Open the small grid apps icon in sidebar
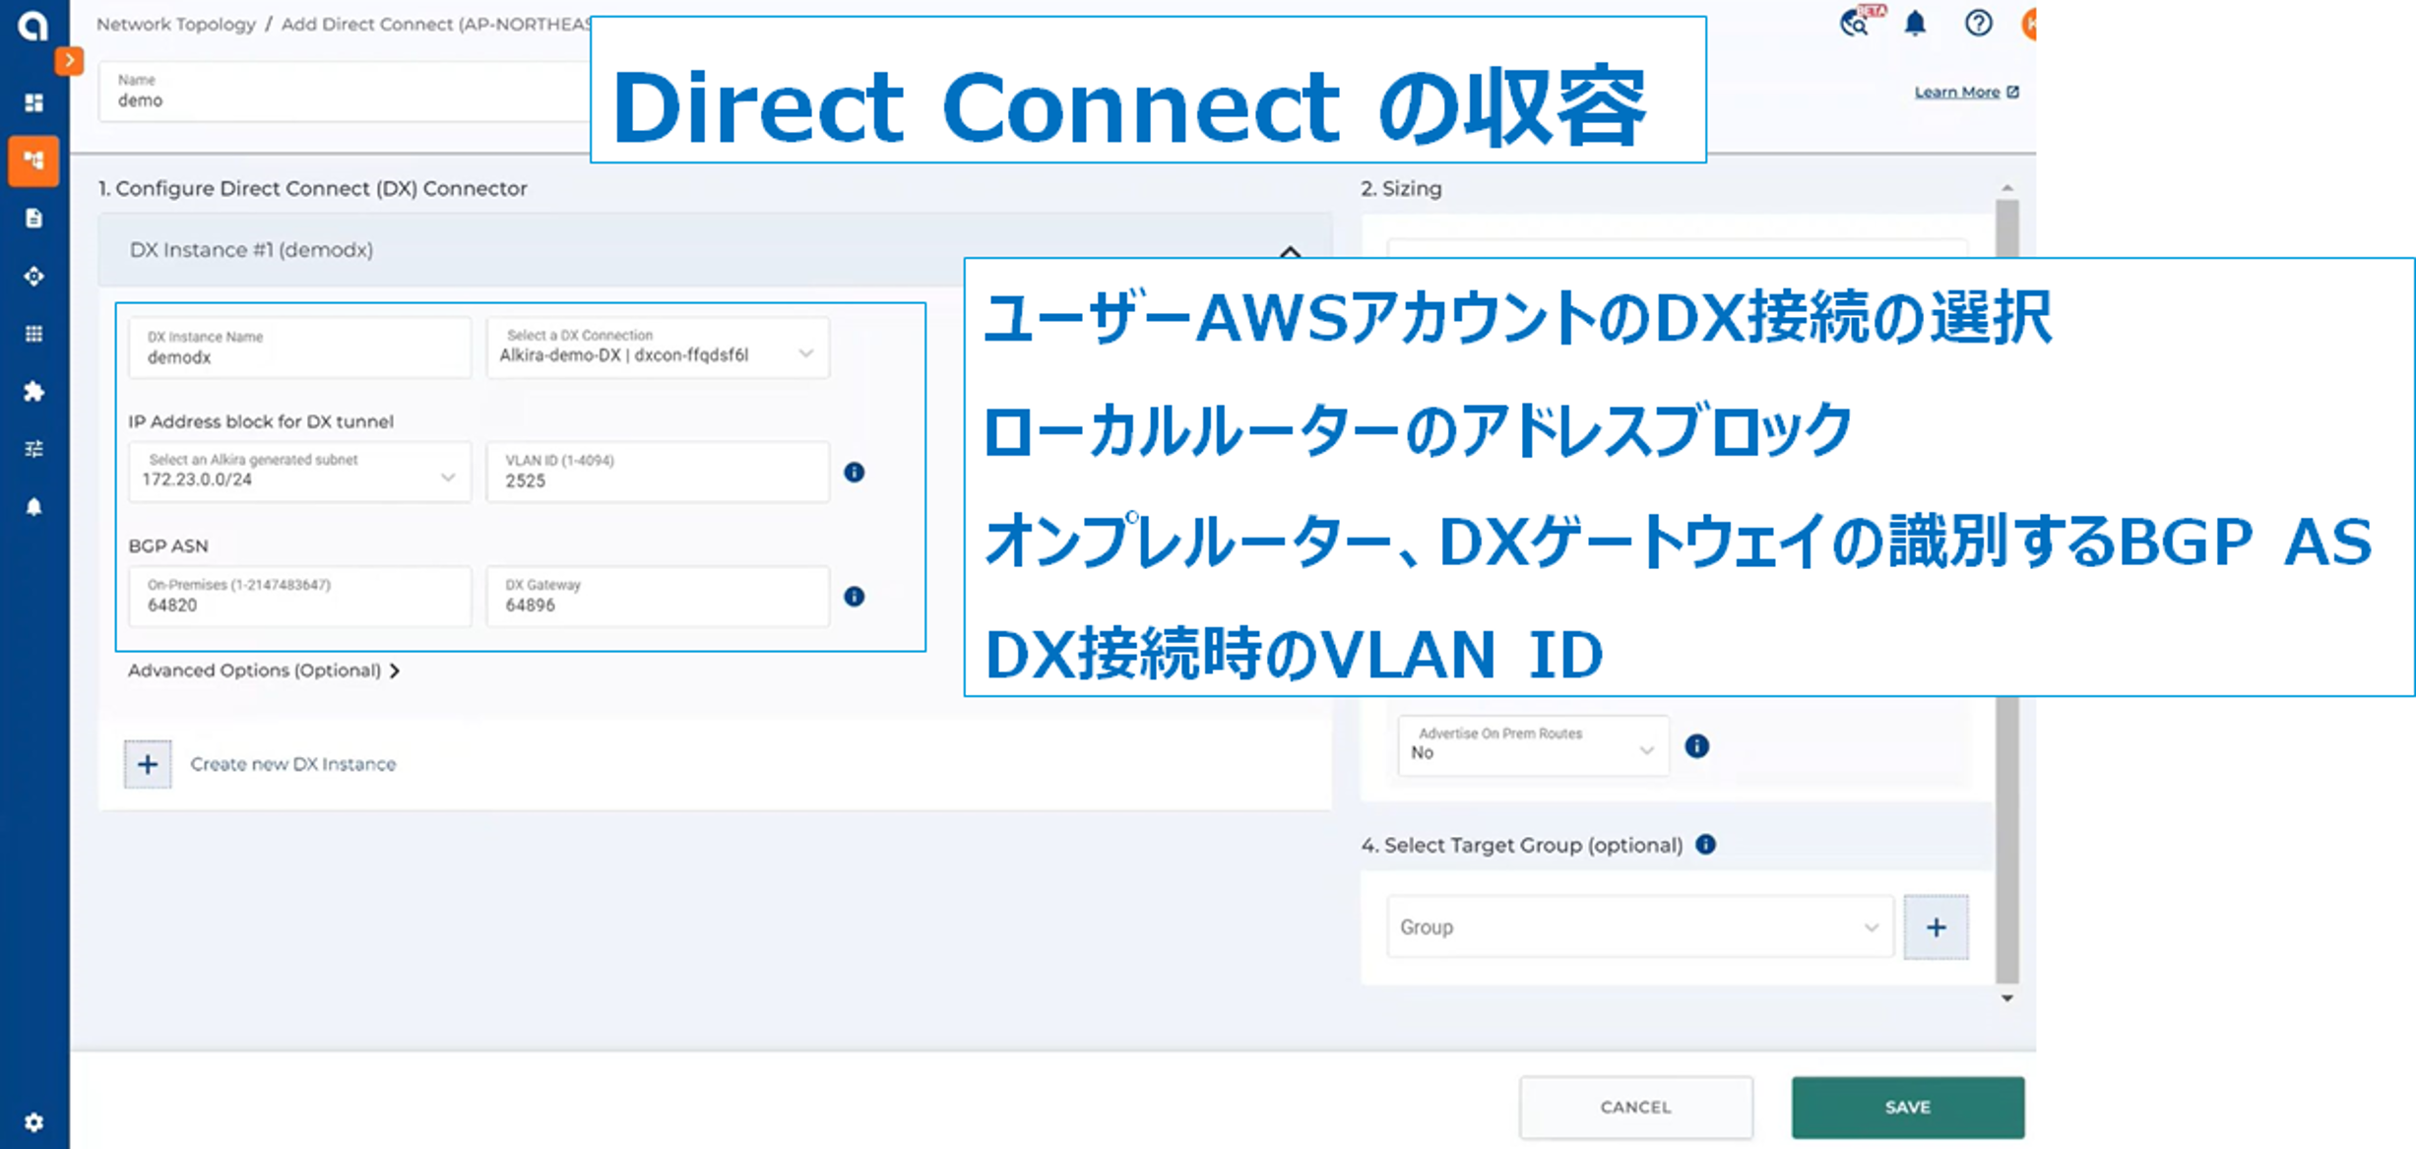 pyautogui.click(x=33, y=334)
